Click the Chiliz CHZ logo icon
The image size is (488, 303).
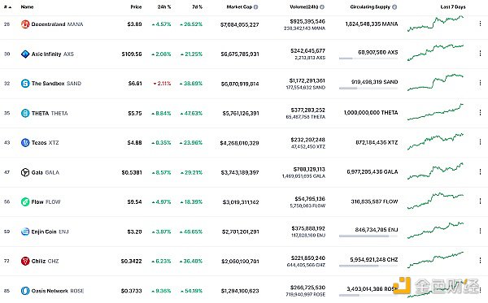click(x=25, y=261)
